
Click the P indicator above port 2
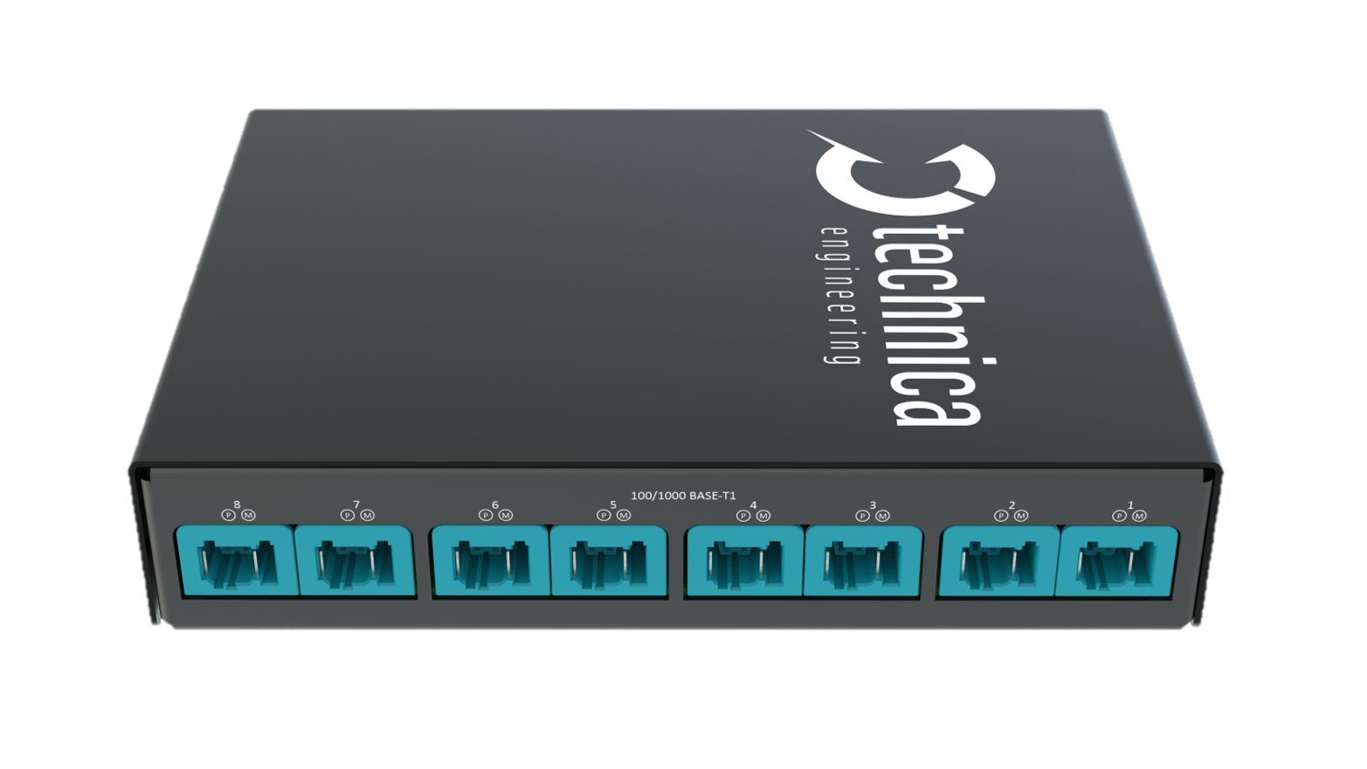coord(1001,516)
